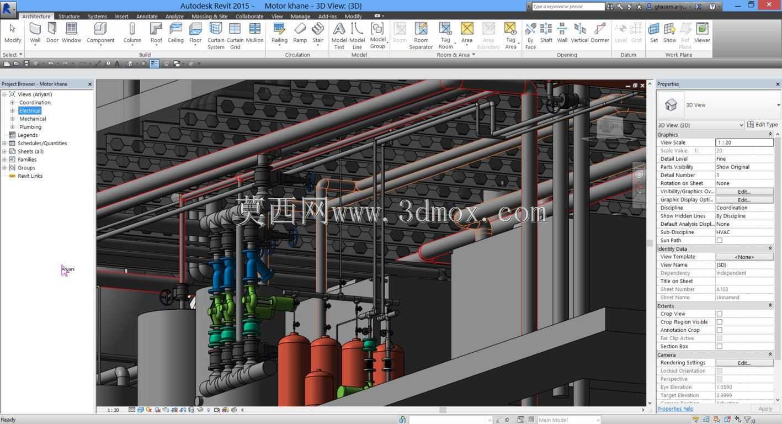Viewport: 782px width, 424px height.
Task: Open the Select panel dropdown
Action: tap(12, 55)
